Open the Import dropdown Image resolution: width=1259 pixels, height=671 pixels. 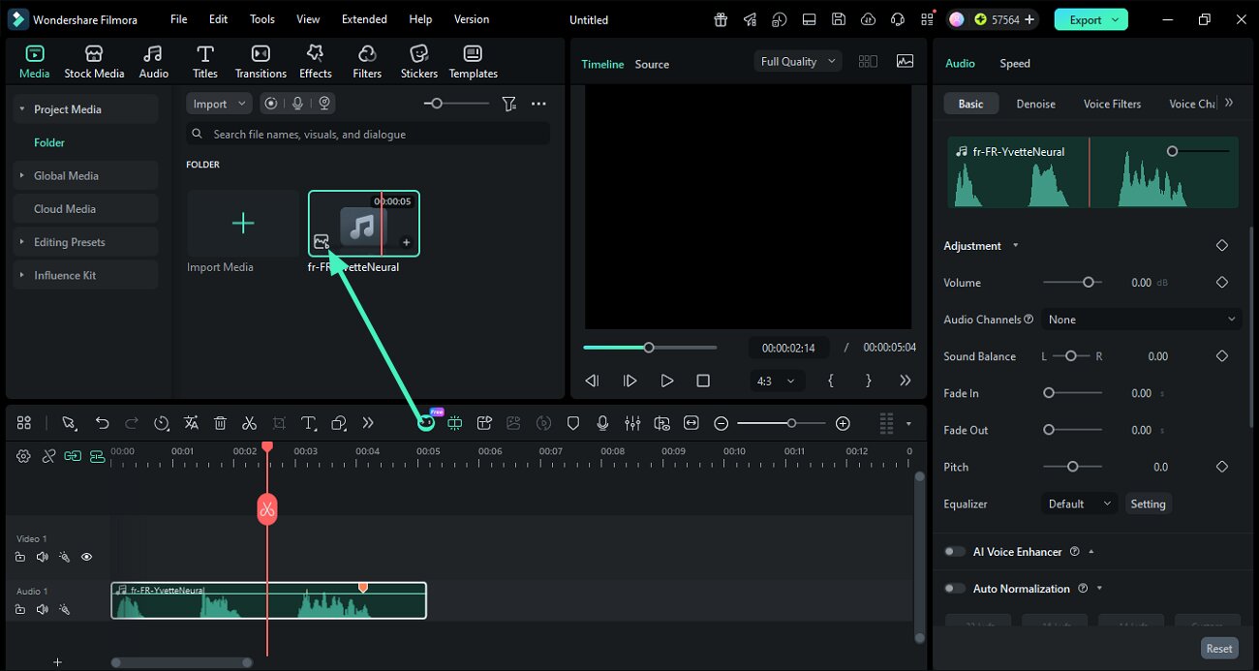click(219, 104)
